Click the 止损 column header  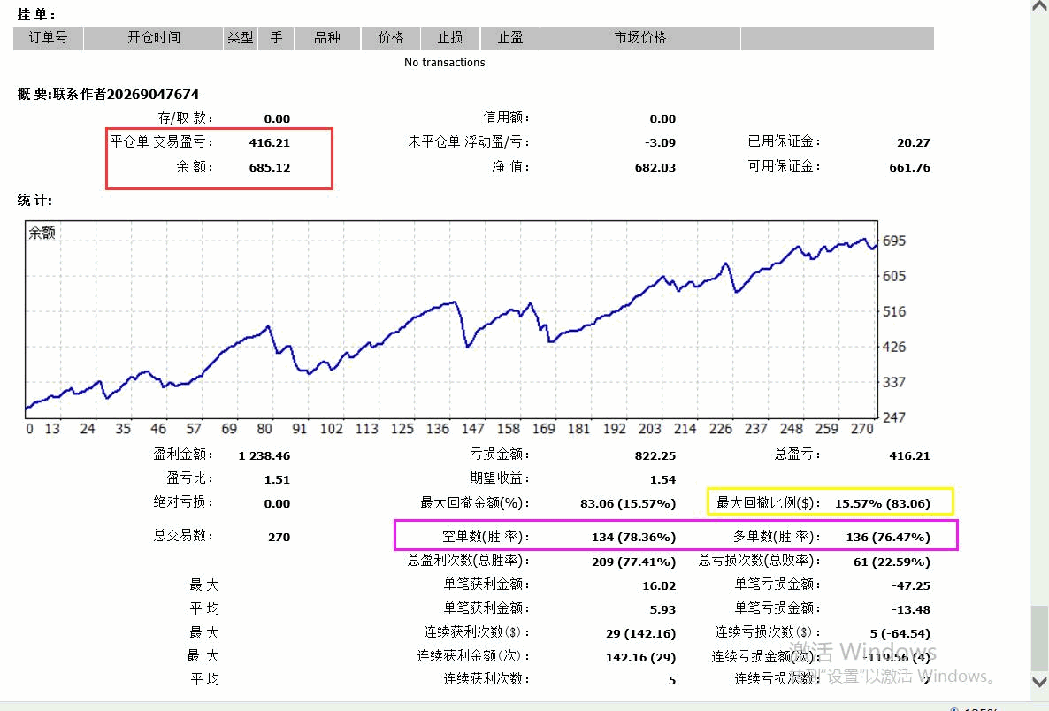point(449,38)
